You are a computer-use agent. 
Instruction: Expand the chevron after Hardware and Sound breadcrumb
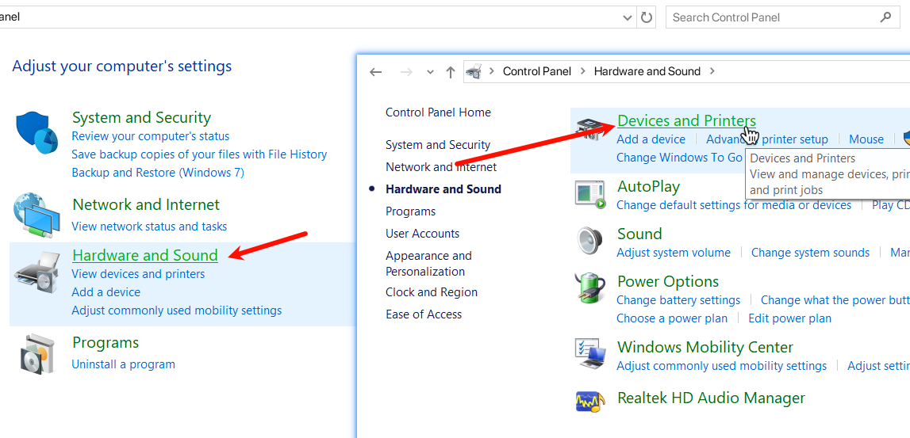coord(712,71)
